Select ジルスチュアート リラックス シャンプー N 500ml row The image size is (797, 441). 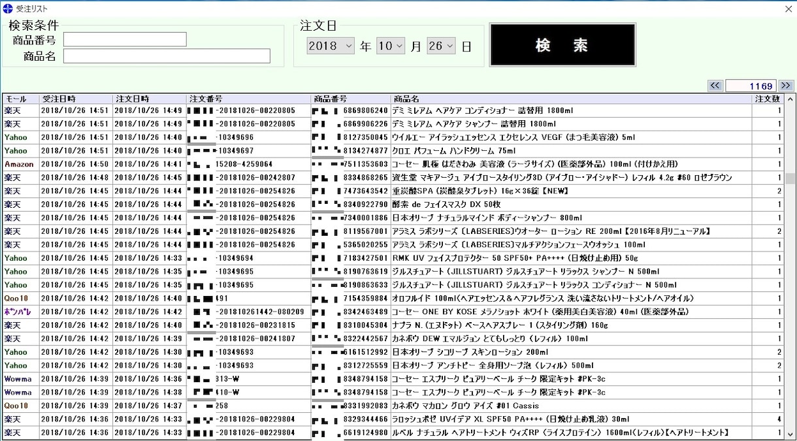click(x=393, y=271)
